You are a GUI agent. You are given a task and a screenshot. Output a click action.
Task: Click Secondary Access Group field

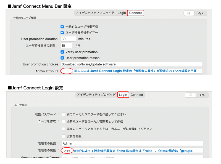[x=133, y=157]
